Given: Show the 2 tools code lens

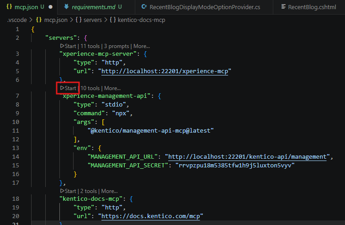Looking at the screenshot, I should point(89,191).
